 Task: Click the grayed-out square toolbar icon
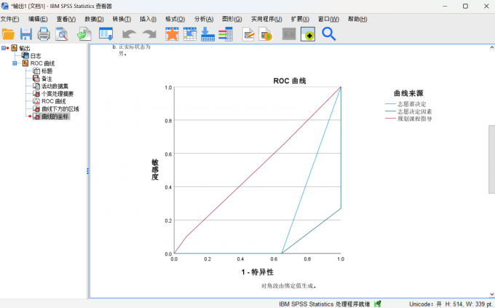pyautogui.click(x=289, y=34)
